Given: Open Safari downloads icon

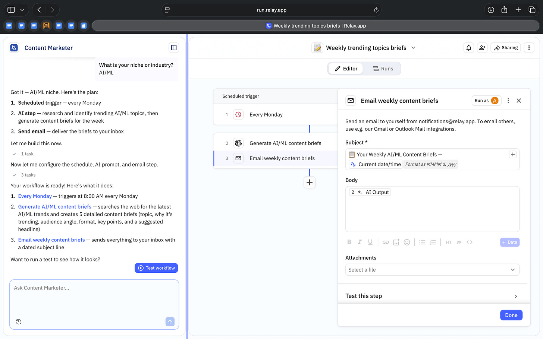Looking at the screenshot, I should 491,10.
